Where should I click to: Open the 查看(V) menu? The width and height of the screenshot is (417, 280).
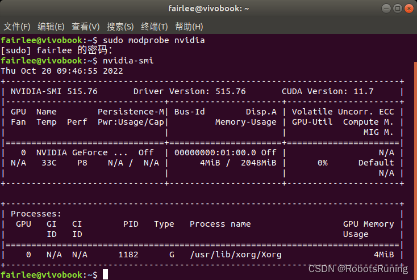click(x=85, y=27)
